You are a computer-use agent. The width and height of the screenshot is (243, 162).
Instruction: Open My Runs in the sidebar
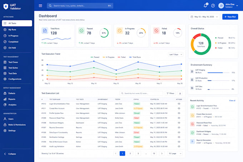point(17,30)
